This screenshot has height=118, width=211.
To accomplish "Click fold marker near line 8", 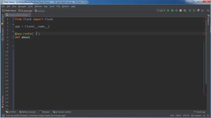I will pyautogui.click(x=13, y=46).
